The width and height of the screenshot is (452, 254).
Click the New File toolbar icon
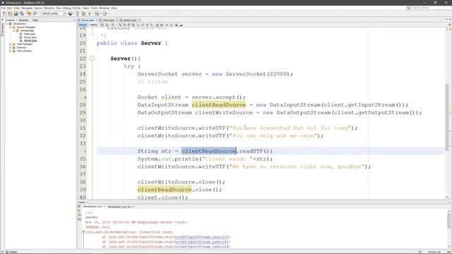pyautogui.click(x=4, y=13)
